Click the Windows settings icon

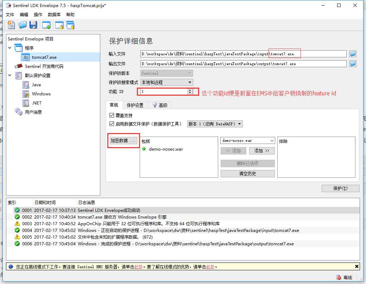[x=26, y=94]
